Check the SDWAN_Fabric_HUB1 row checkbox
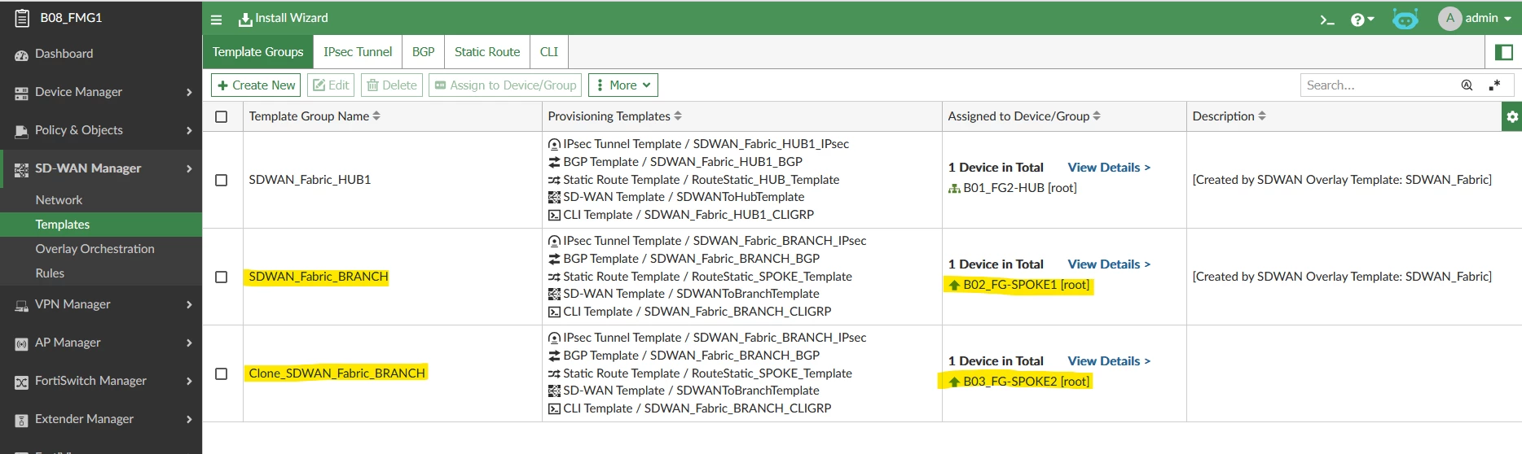The height and width of the screenshot is (454, 1522). 221,180
